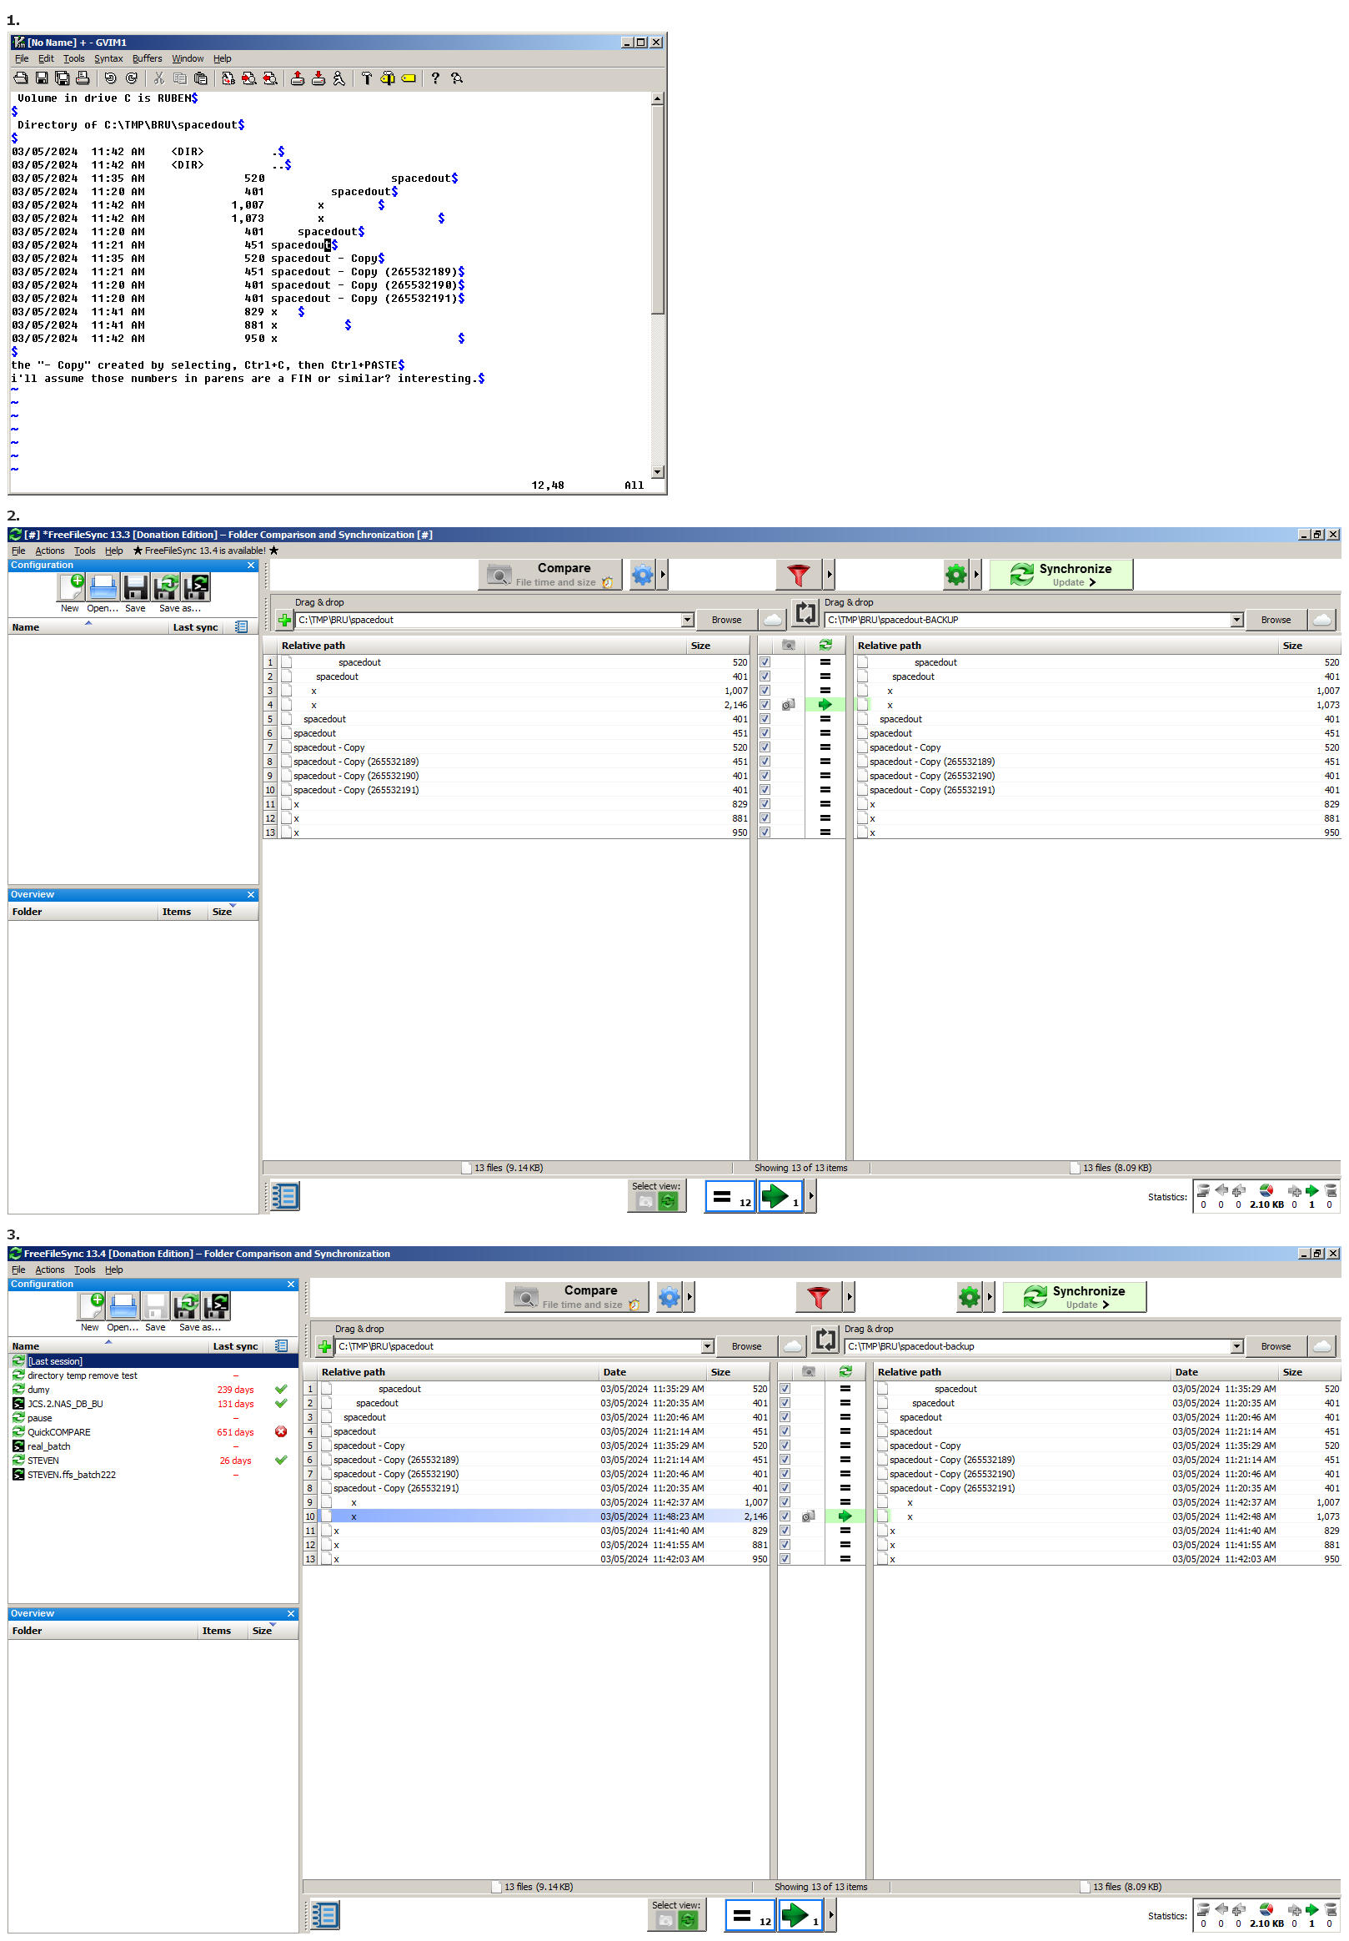Click the right Browse button in FreeFileSync 13.4
The width and height of the screenshot is (1349, 1941).
(1276, 1347)
